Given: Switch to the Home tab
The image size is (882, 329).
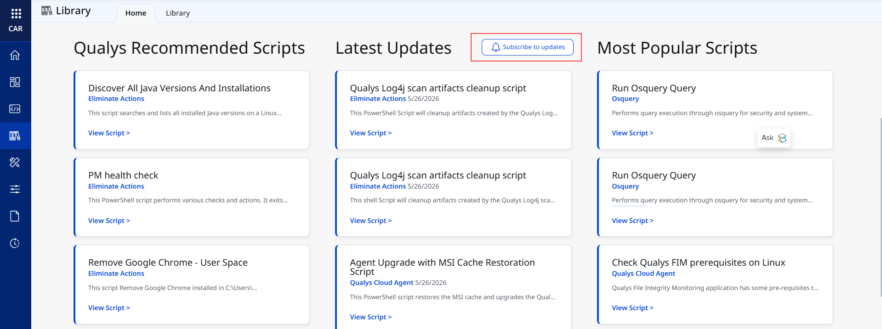Looking at the screenshot, I should (x=136, y=13).
